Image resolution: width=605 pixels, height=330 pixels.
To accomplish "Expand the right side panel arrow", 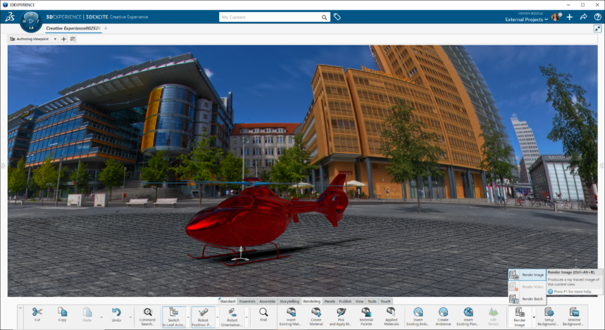I will click(x=601, y=165).
